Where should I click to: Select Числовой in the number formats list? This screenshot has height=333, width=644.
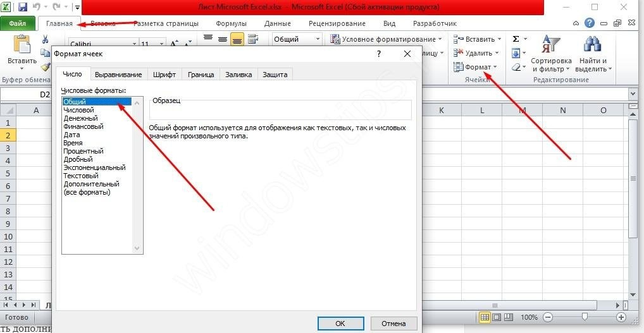(78, 110)
